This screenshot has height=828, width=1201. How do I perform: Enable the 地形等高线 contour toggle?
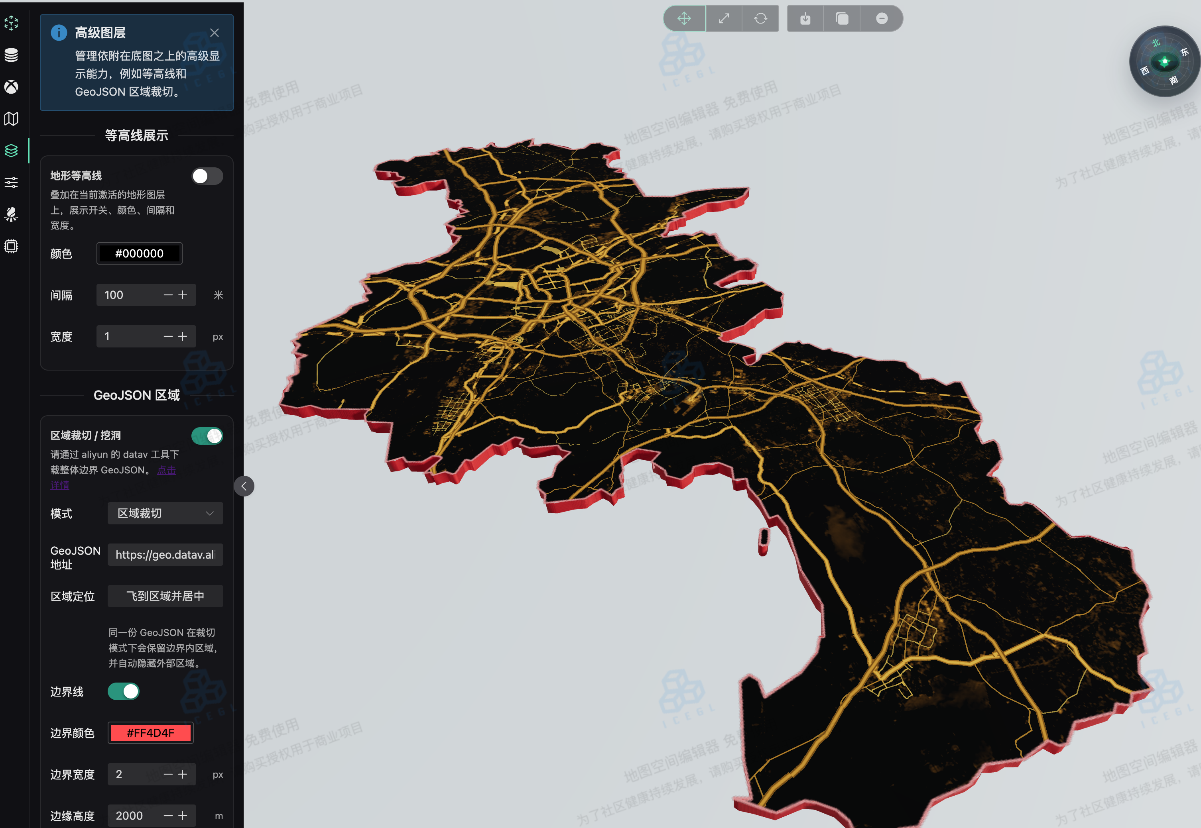207,176
